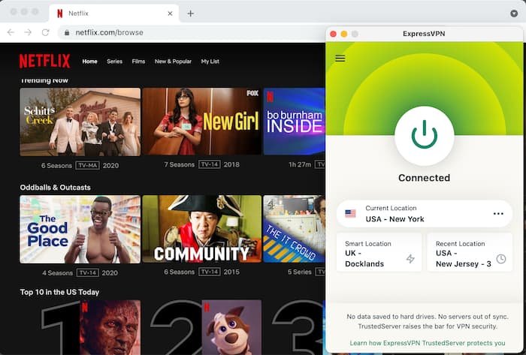Viewport: 526px width, 355px height.
Task: Open the Schitt's Creek thumbnail
Action: pyautogui.click(x=80, y=122)
